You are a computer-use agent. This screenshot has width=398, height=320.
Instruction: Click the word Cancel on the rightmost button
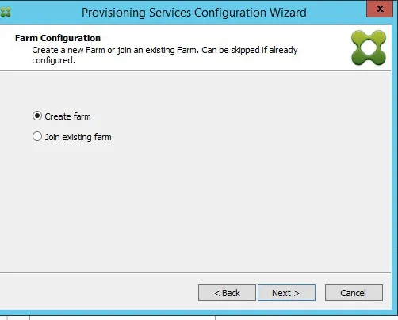(x=353, y=293)
